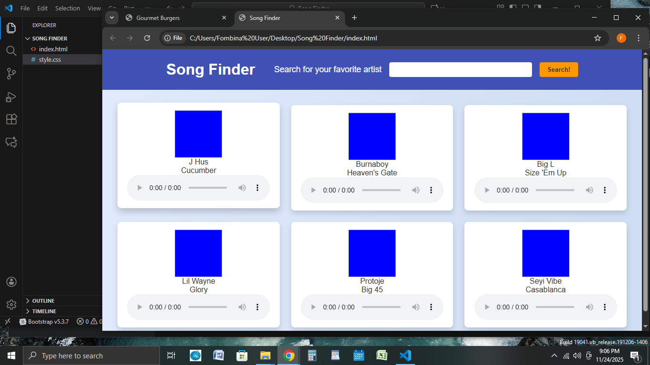Open more options on Big L player
The image size is (650, 365).
(605, 190)
